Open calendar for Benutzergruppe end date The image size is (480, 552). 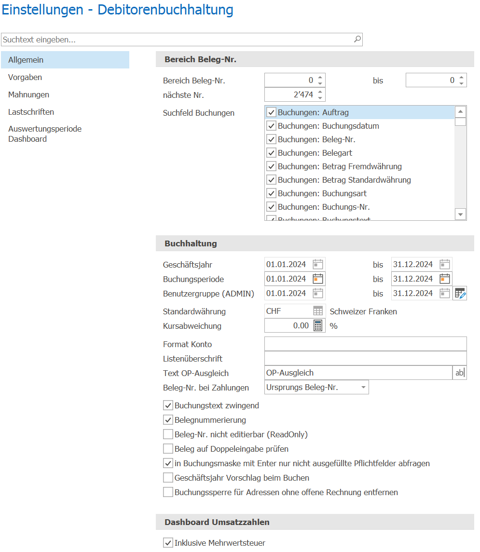444,293
